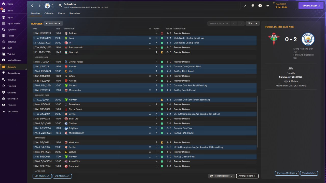The image size is (326, 183).
Task: Toggle the marker circle on the Fulham row
Action: [x=34, y=33]
